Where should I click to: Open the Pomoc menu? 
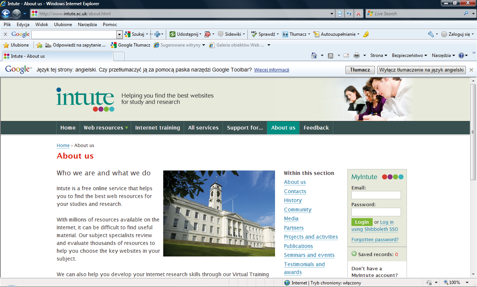(x=110, y=25)
